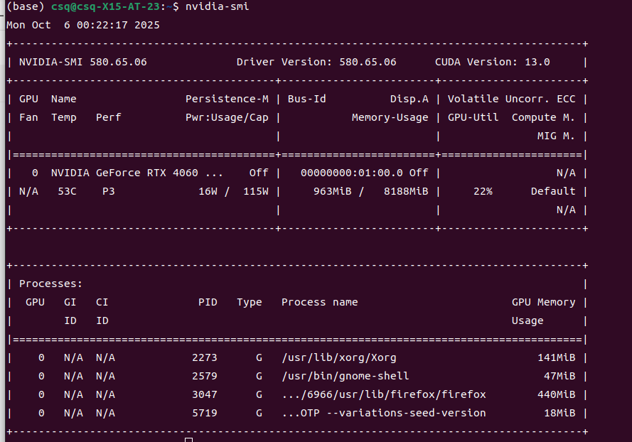Click memory usage '141MiB' for Xorg
Viewport: 632px width, 442px height.
(556, 357)
